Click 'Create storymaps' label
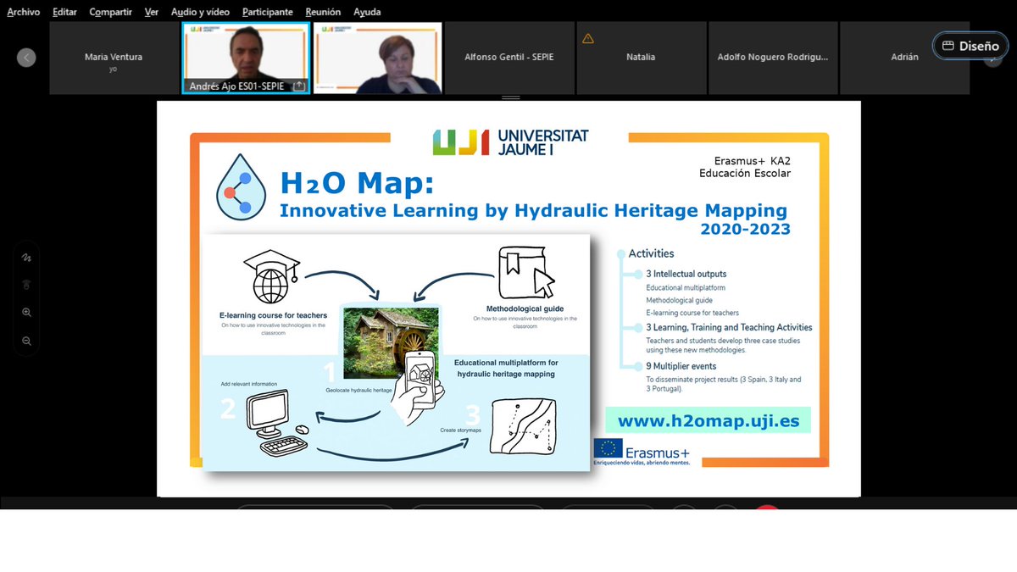The height and width of the screenshot is (572, 1017). tap(461, 430)
